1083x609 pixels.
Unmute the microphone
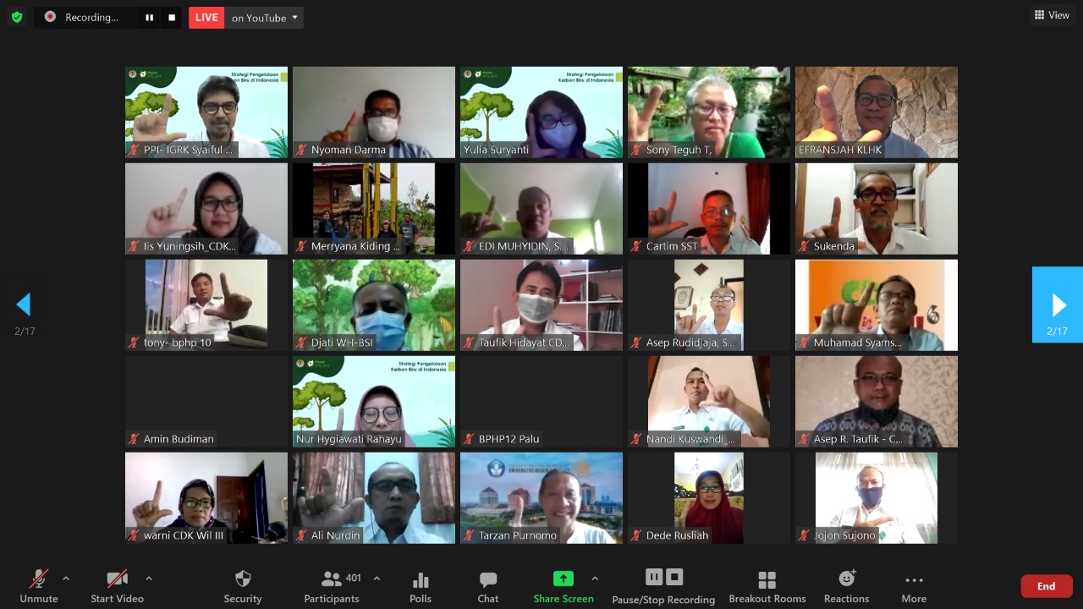(39, 585)
